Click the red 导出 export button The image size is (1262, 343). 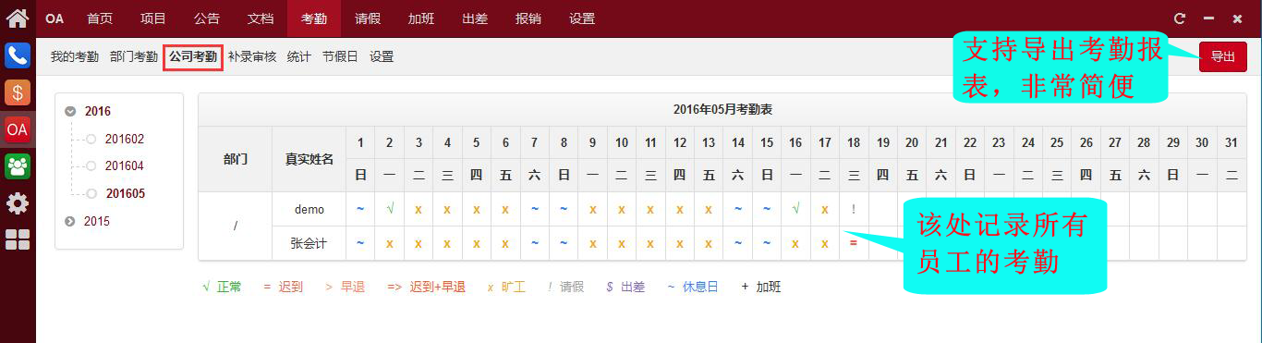tap(1222, 56)
